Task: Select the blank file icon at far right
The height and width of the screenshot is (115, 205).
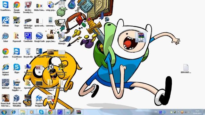Action: pyautogui.click(x=186, y=67)
